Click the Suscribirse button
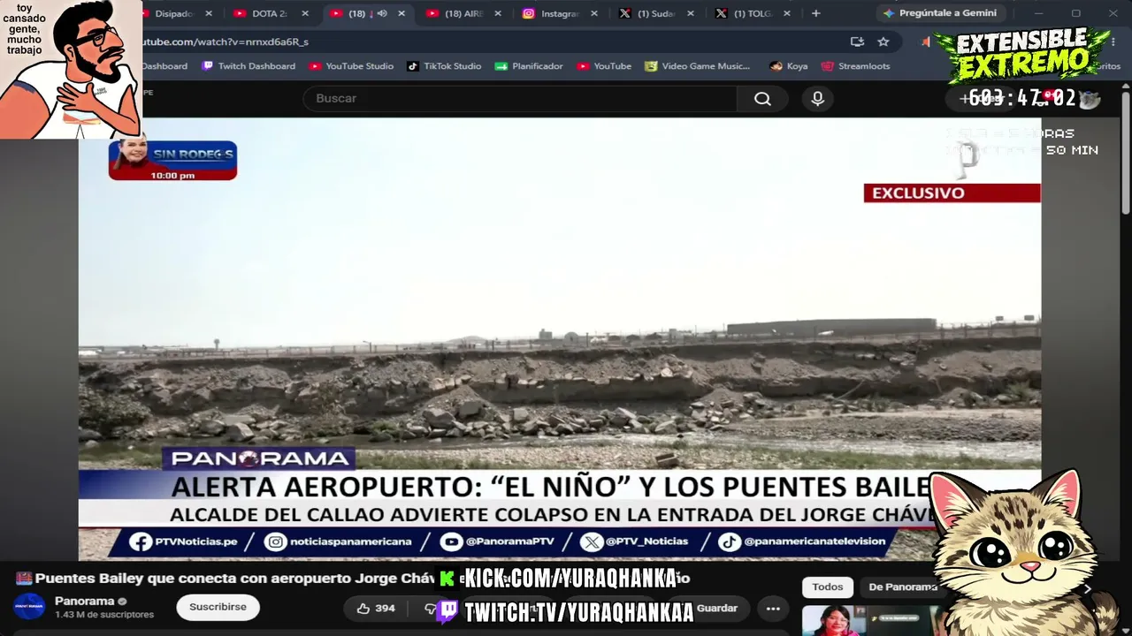Image resolution: width=1132 pixels, height=636 pixels. (x=218, y=608)
